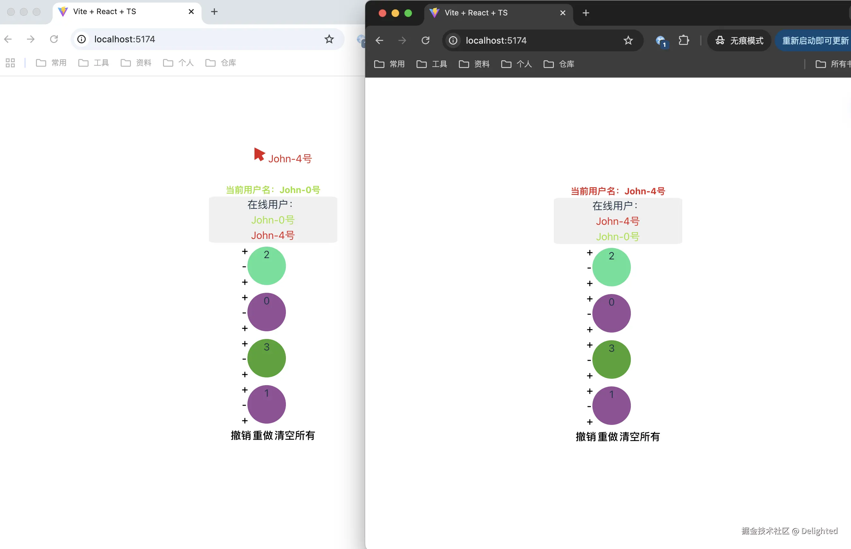Toggle the bookmark star in the dark window
The height and width of the screenshot is (549, 851).
pyautogui.click(x=628, y=40)
